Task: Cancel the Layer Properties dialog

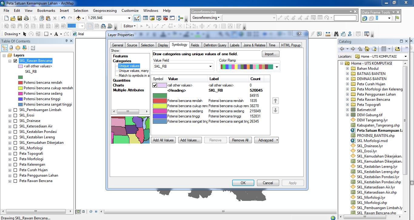Action: (268, 183)
